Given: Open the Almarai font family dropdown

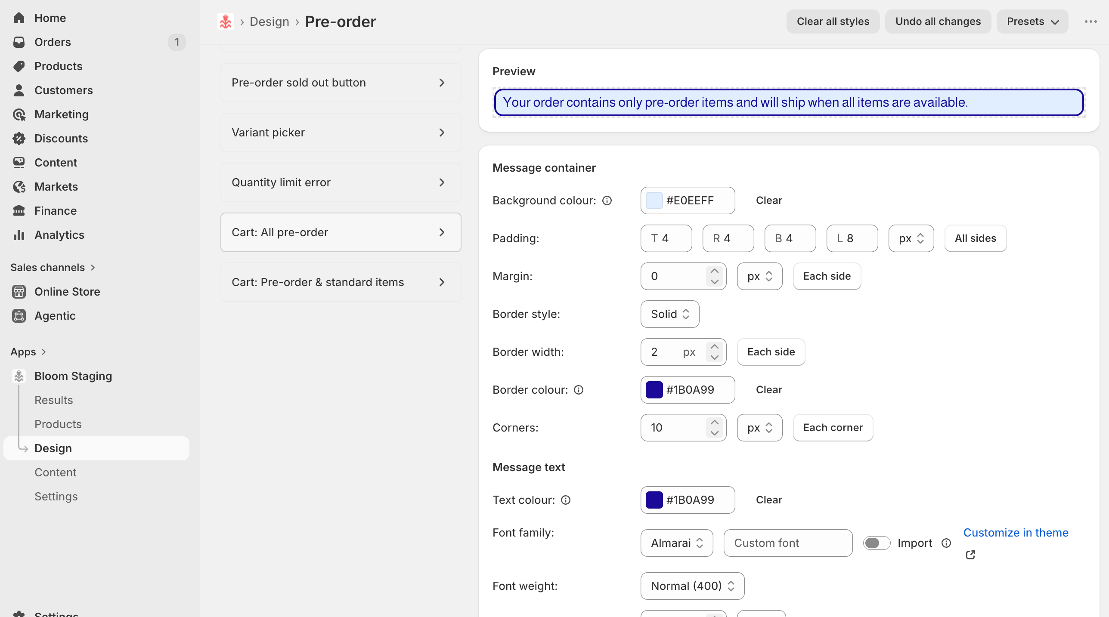Looking at the screenshot, I should 677,543.
